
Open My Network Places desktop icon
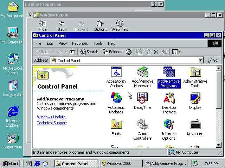[13, 64]
